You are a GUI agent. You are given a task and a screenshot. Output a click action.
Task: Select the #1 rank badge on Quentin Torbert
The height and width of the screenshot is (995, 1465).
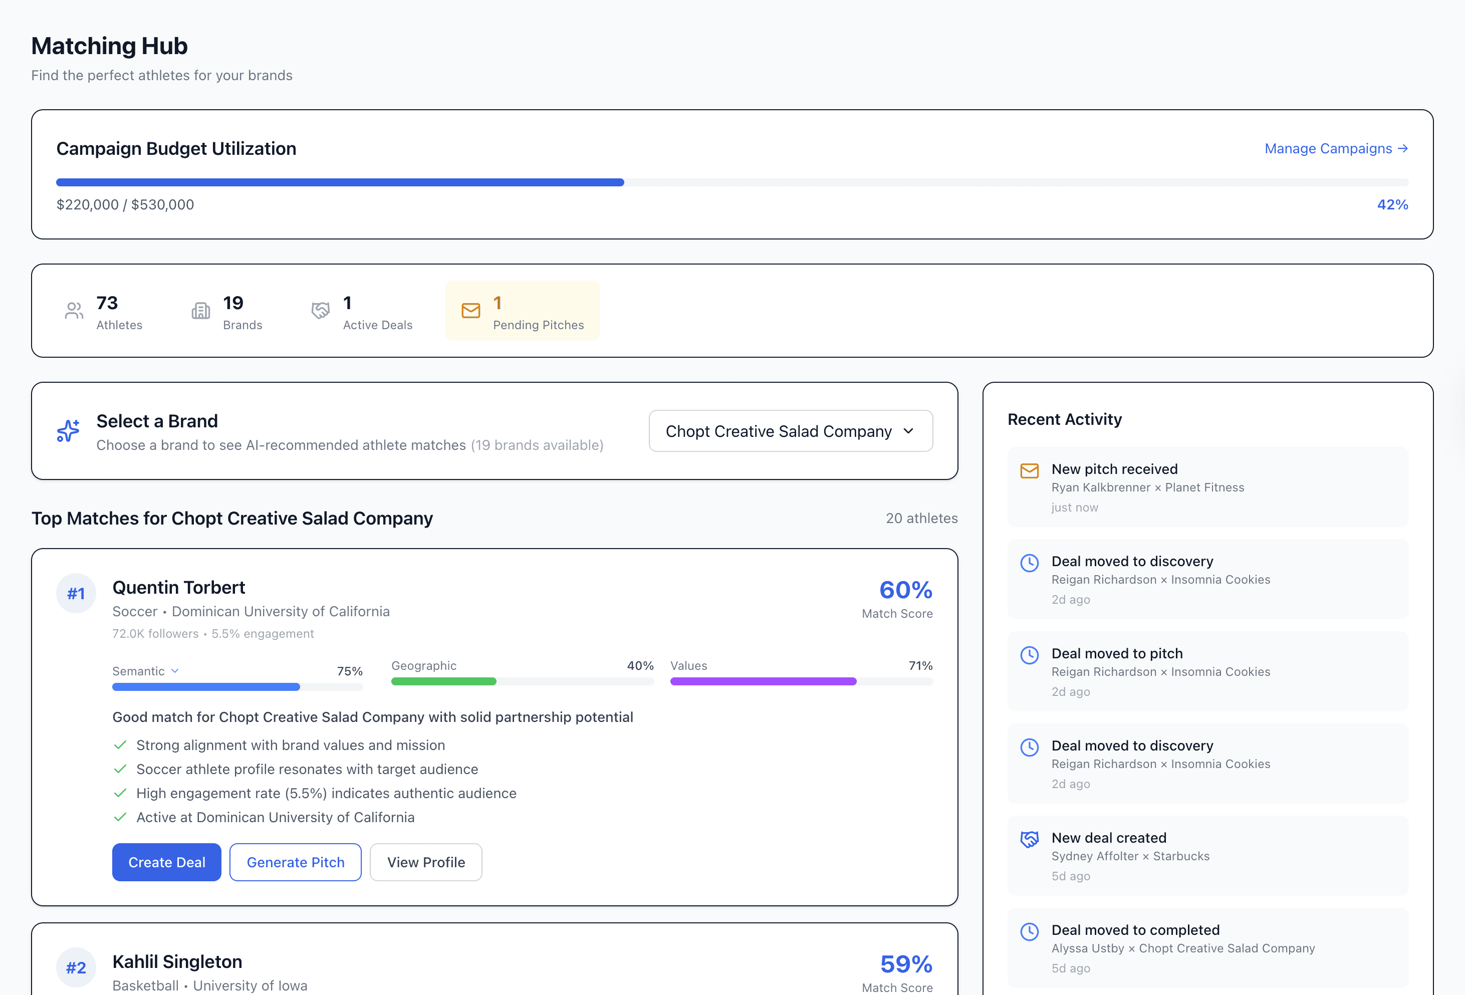click(x=76, y=593)
